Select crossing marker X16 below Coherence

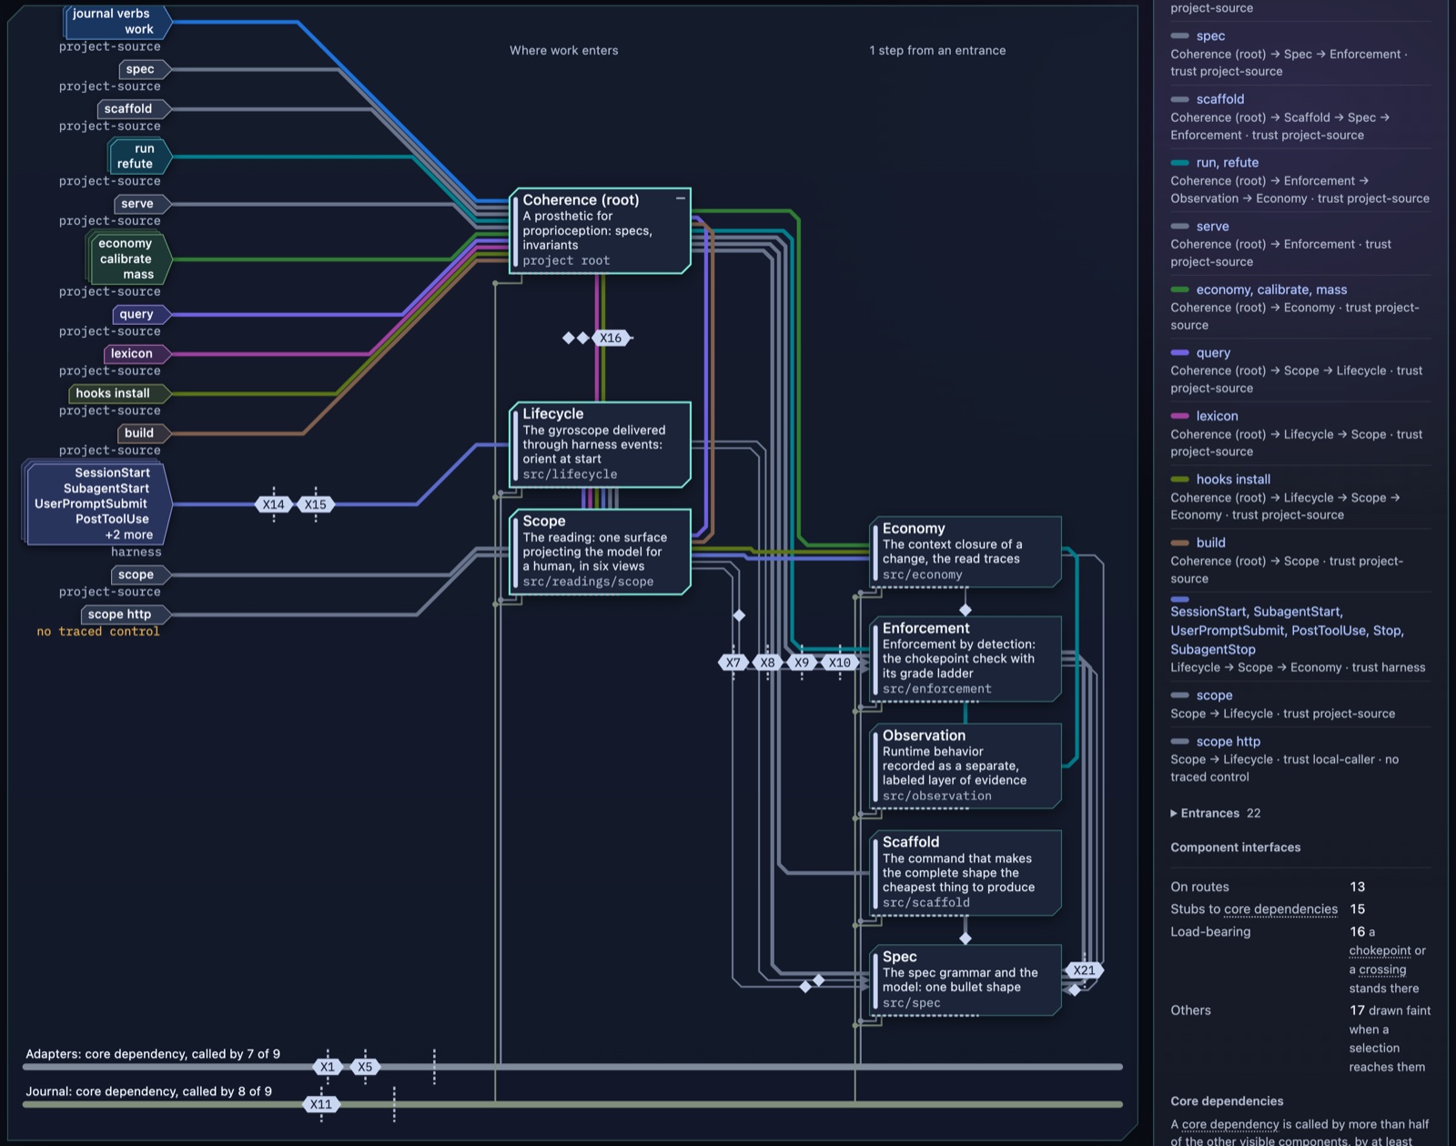611,338
